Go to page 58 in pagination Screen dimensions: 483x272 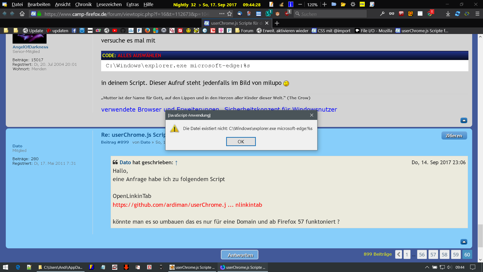click(445, 255)
